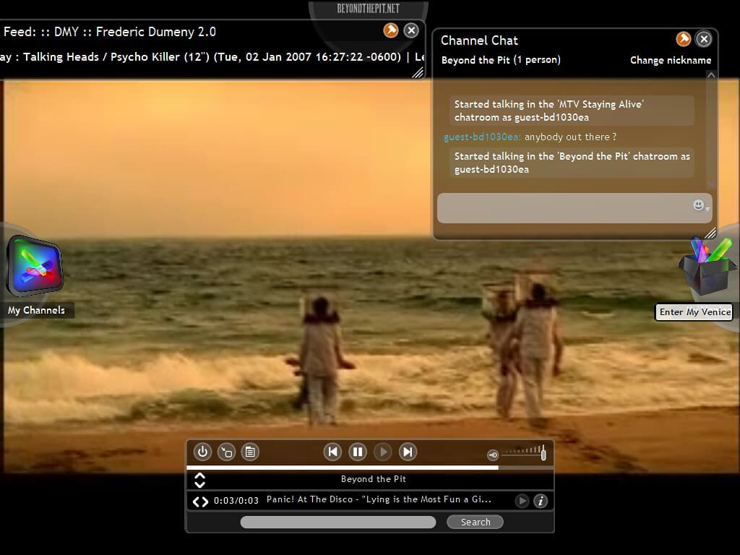Screen dimensions: 740x555
Task: Click Channel Chat resize grip
Action: pos(711,233)
